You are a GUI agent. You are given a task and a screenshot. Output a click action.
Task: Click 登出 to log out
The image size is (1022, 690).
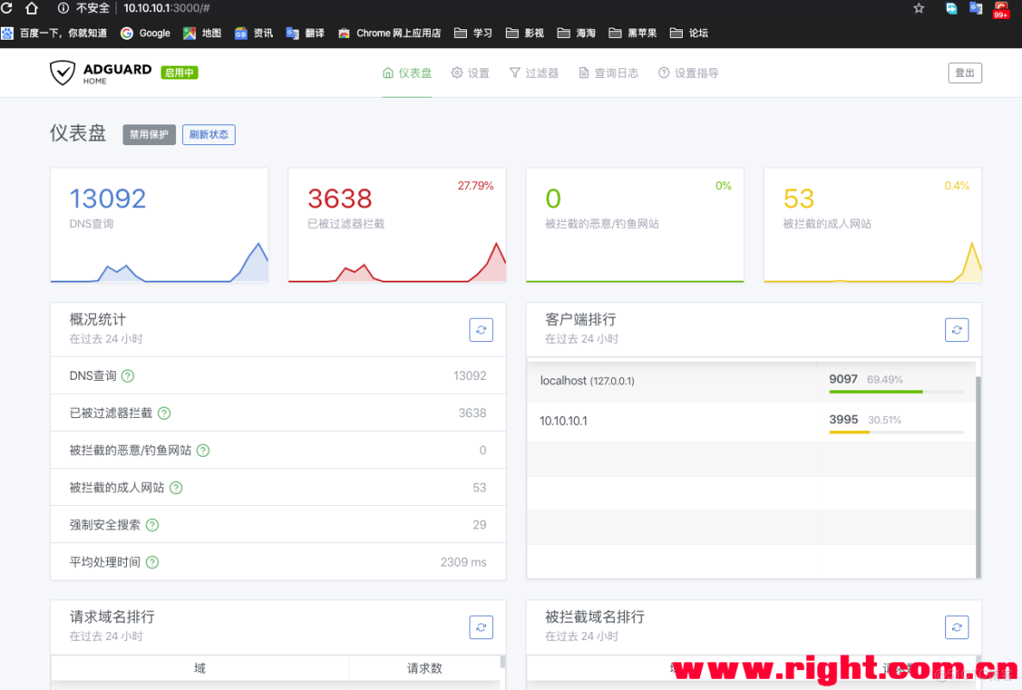coord(964,73)
